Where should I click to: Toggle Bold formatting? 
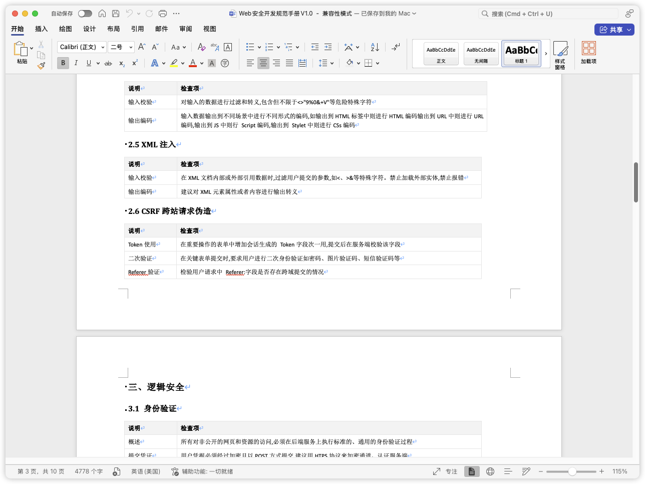[63, 63]
